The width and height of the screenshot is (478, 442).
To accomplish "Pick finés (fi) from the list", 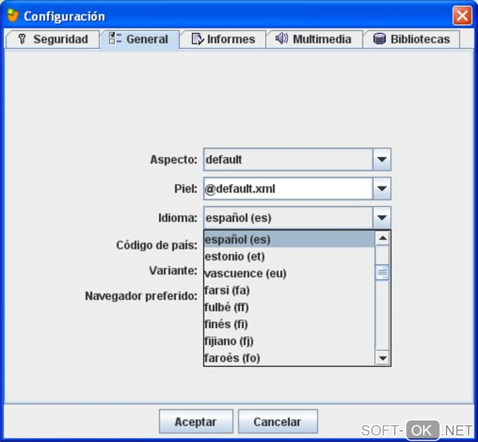I will [289, 324].
